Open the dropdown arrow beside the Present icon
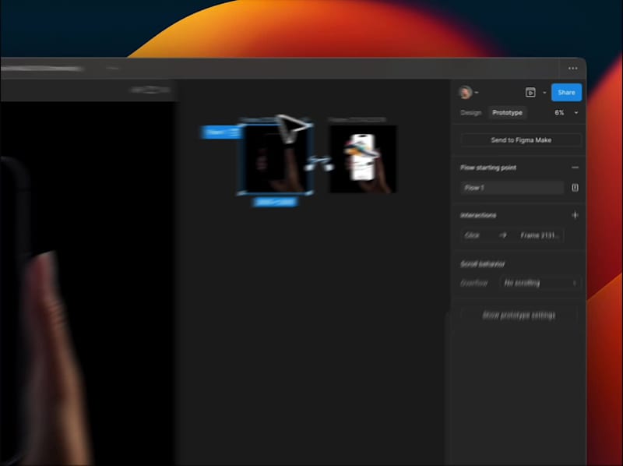The width and height of the screenshot is (623, 466). [544, 93]
